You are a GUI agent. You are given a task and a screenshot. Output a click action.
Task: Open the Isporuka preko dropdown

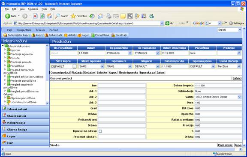(x=213, y=66)
